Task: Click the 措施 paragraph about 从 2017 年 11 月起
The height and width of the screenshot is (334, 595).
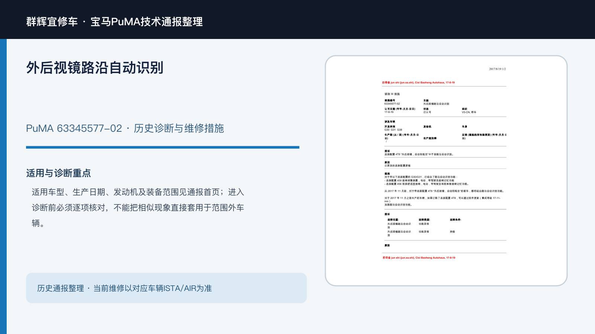Action: [x=444, y=191]
